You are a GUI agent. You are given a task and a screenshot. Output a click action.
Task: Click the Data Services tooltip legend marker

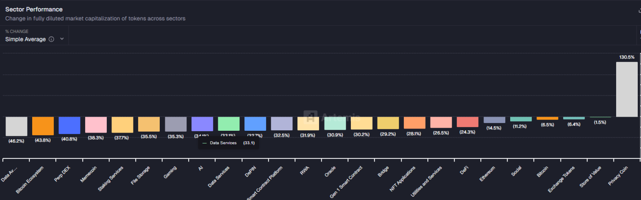[x=205, y=143]
